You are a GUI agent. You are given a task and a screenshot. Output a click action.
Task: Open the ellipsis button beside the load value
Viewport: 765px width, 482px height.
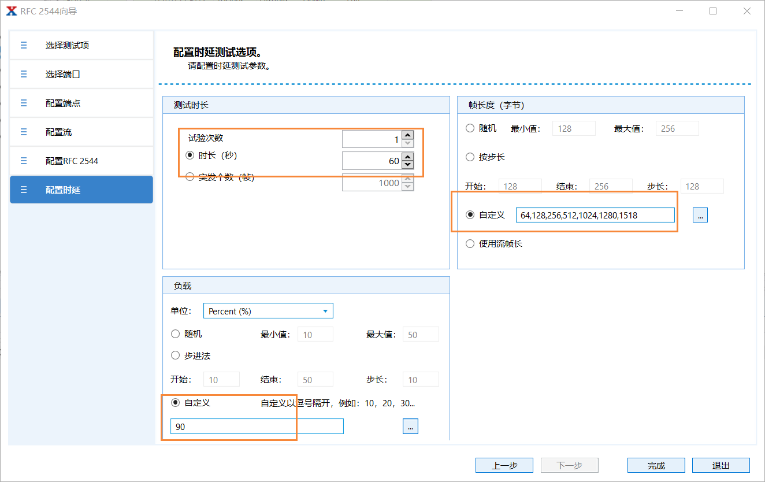click(410, 426)
